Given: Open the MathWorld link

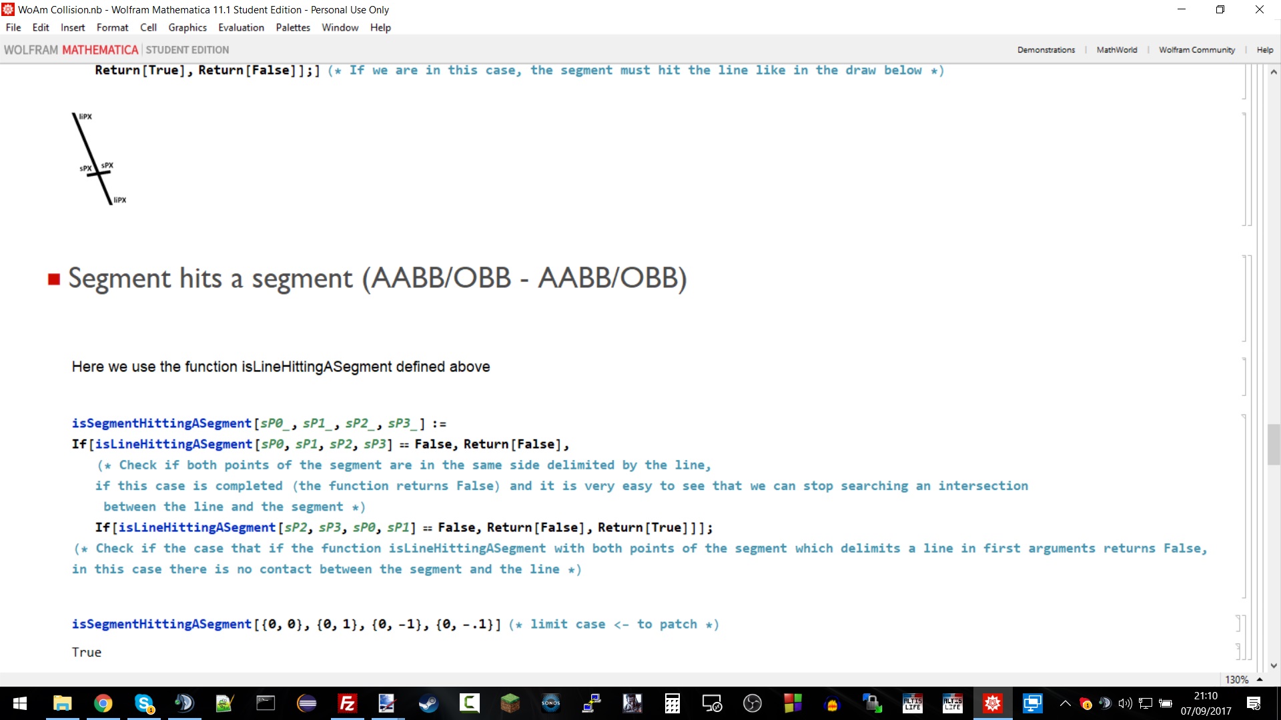Looking at the screenshot, I should click(1116, 50).
